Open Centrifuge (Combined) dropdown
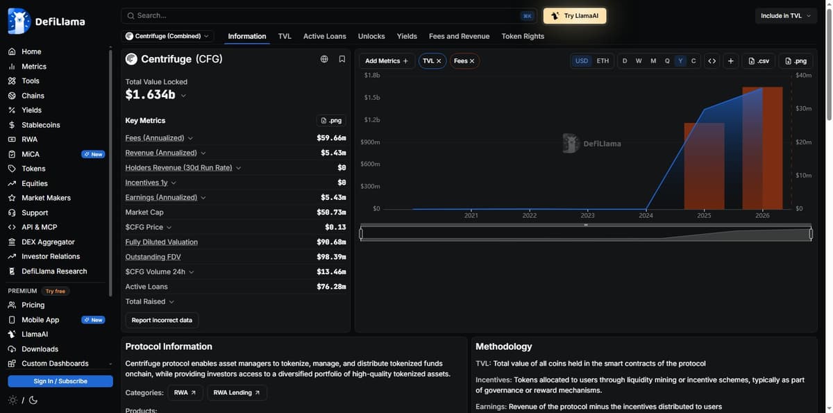The image size is (833, 413). 167,36
